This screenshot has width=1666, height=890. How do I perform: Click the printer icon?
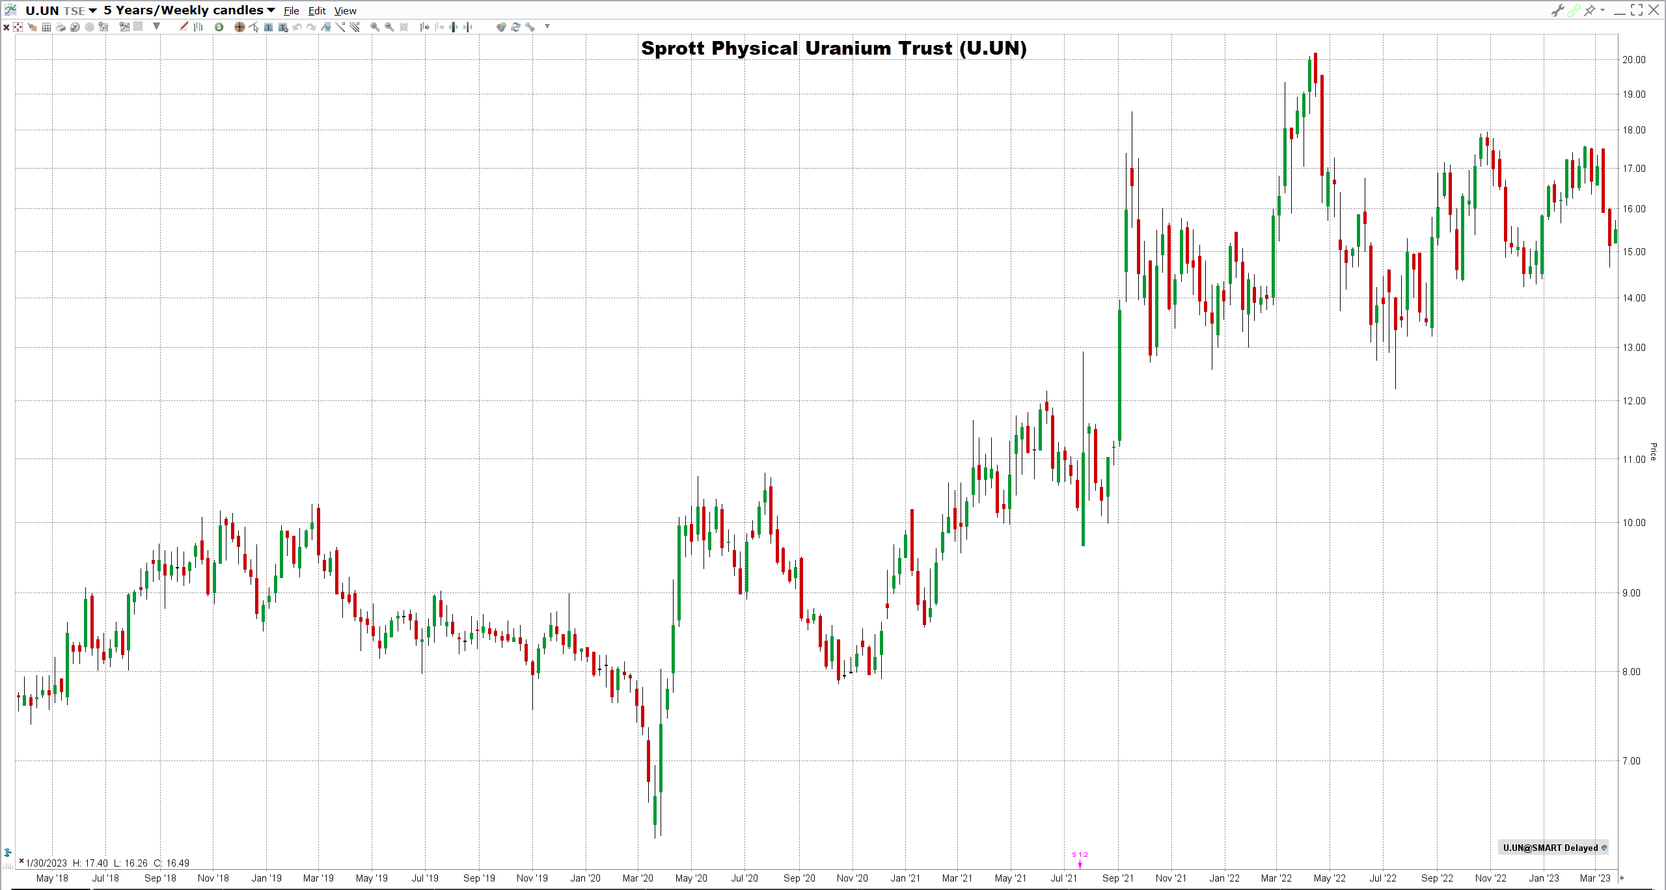coord(61,27)
